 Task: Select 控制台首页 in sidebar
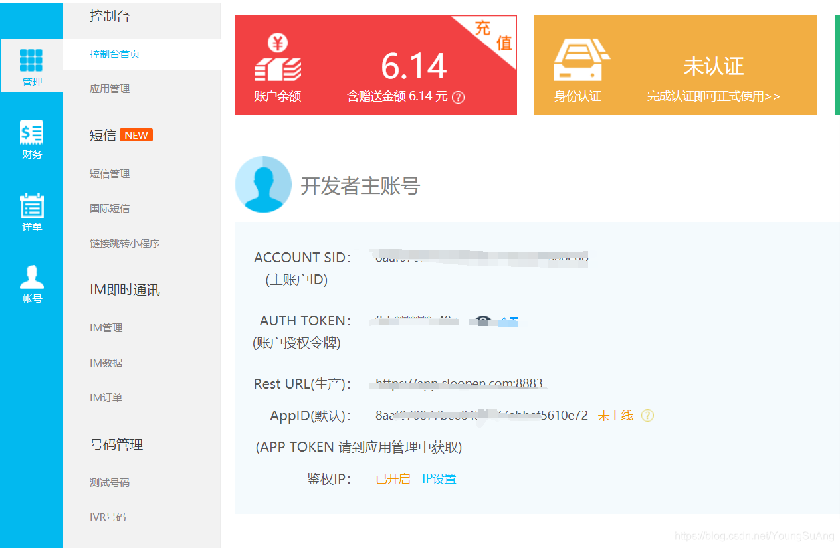pos(115,54)
